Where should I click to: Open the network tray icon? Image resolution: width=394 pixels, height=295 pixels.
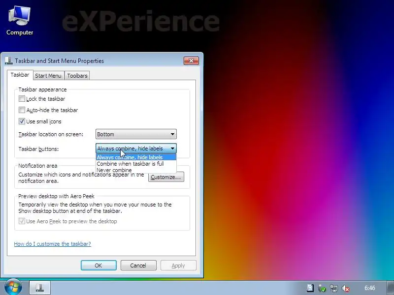334,289
